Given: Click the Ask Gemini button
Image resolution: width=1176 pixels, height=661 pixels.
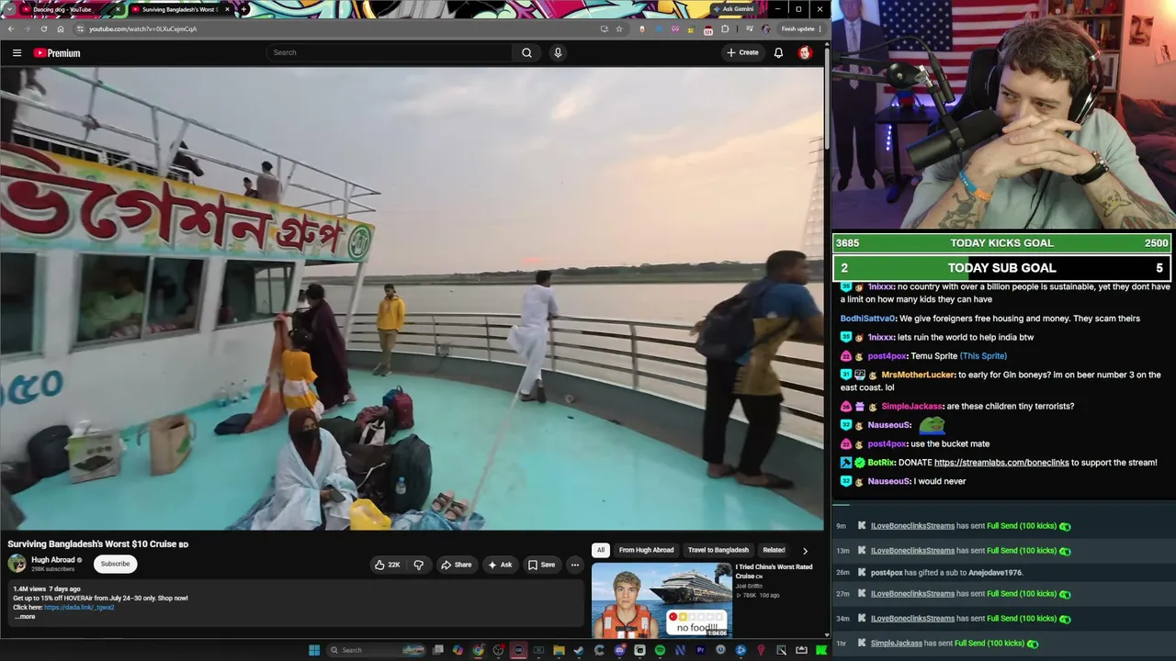Looking at the screenshot, I should (x=738, y=9).
